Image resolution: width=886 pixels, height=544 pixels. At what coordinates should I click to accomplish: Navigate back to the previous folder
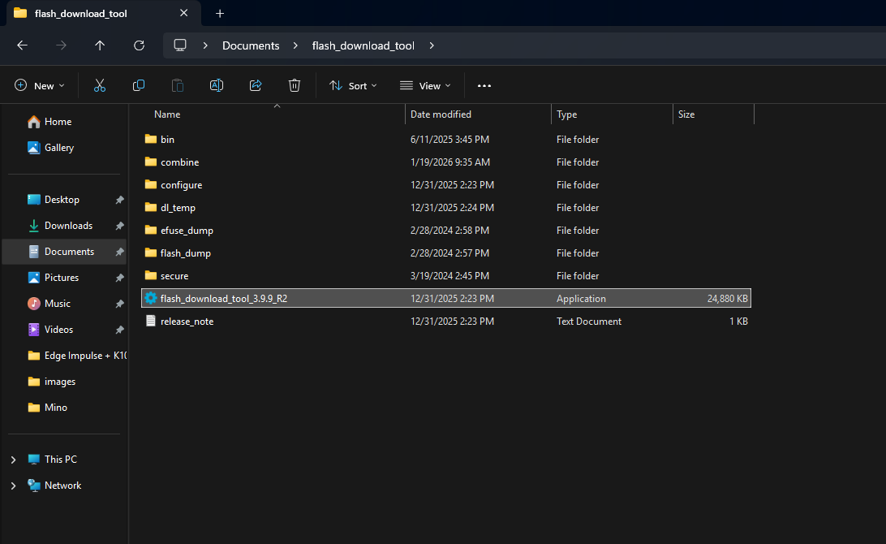22,45
